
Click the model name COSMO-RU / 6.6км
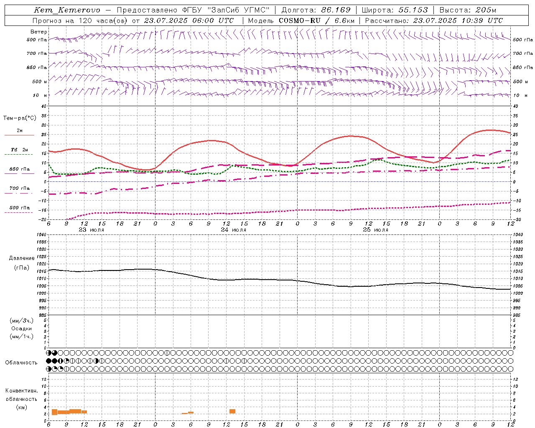pos(316,20)
